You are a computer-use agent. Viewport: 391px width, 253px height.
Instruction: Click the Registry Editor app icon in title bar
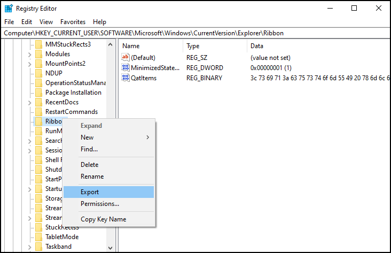(9, 8)
